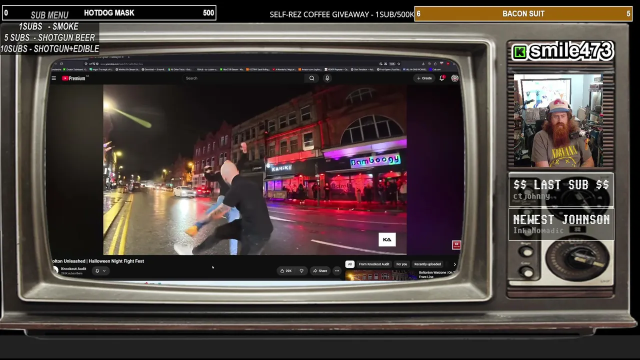640x360 pixels.
Task: Select the All filter chip
Action: point(350,264)
